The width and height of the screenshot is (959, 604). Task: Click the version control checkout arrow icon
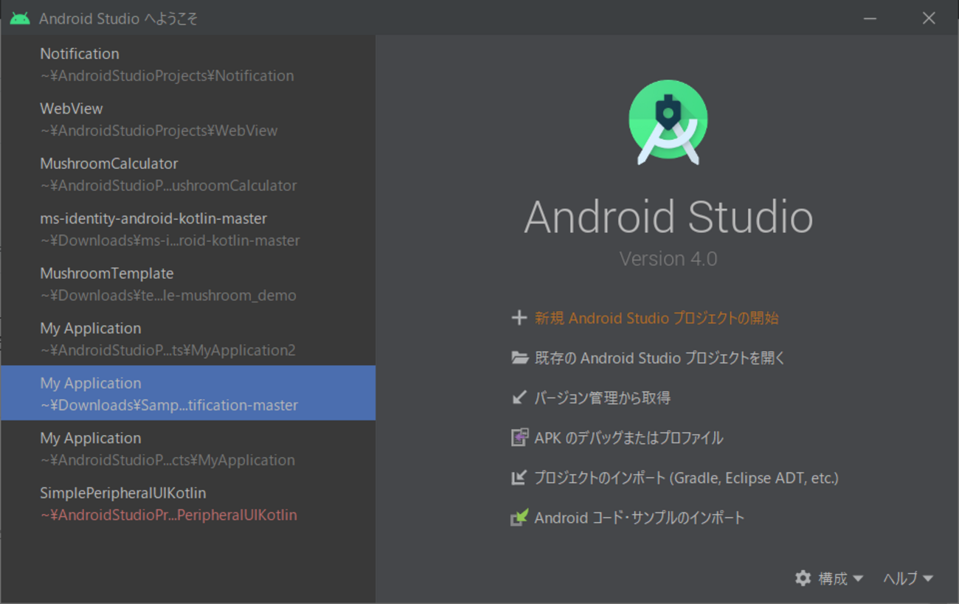pyautogui.click(x=519, y=398)
